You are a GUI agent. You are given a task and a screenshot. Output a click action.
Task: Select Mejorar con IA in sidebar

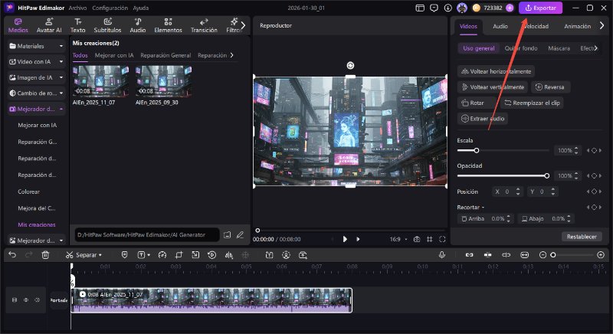point(37,125)
